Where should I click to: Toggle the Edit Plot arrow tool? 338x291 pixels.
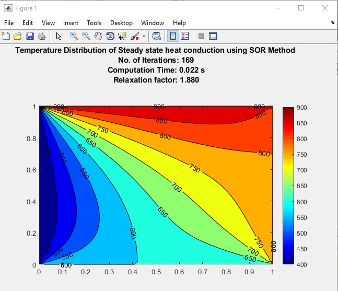pos(59,36)
